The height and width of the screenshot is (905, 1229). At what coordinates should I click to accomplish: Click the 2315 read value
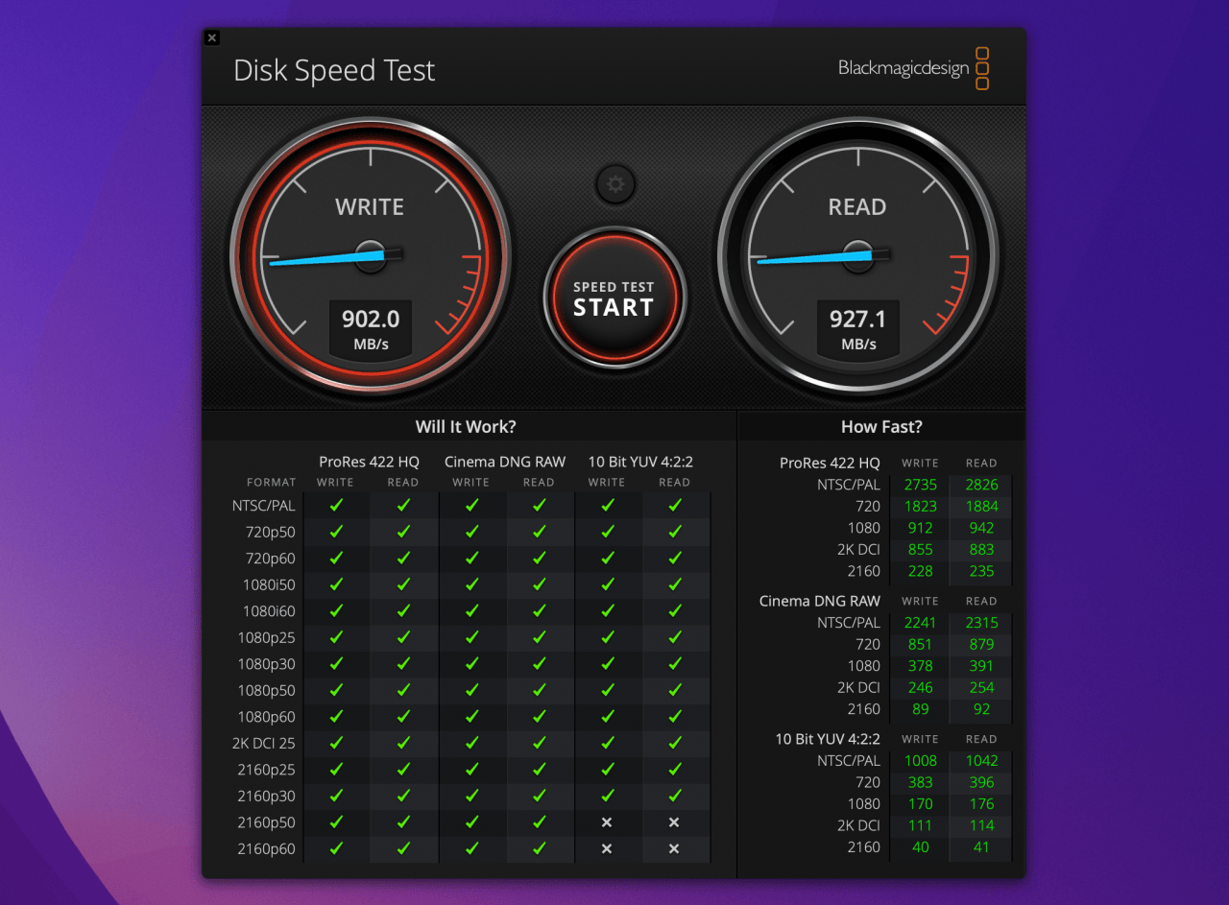pos(981,623)
